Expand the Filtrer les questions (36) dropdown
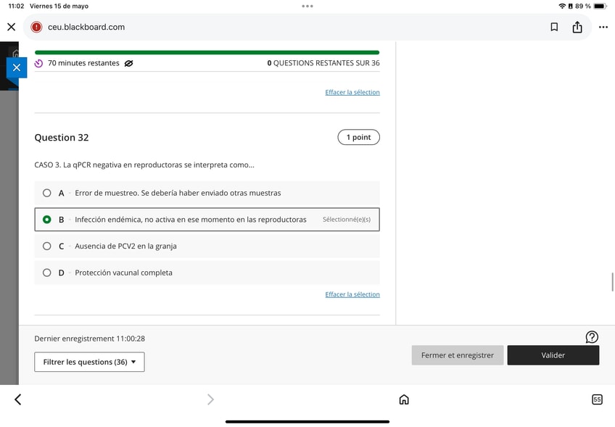This screenshot has height=427, width=615. tap(89, 362)
